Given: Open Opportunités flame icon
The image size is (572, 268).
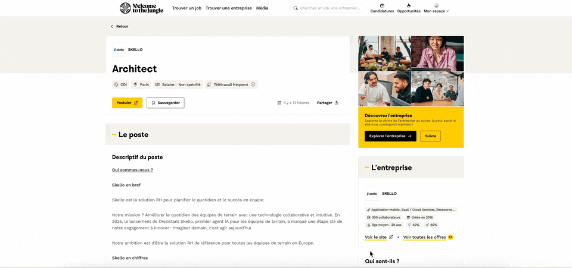Looking at the screenshot, I should coord(409,5).
